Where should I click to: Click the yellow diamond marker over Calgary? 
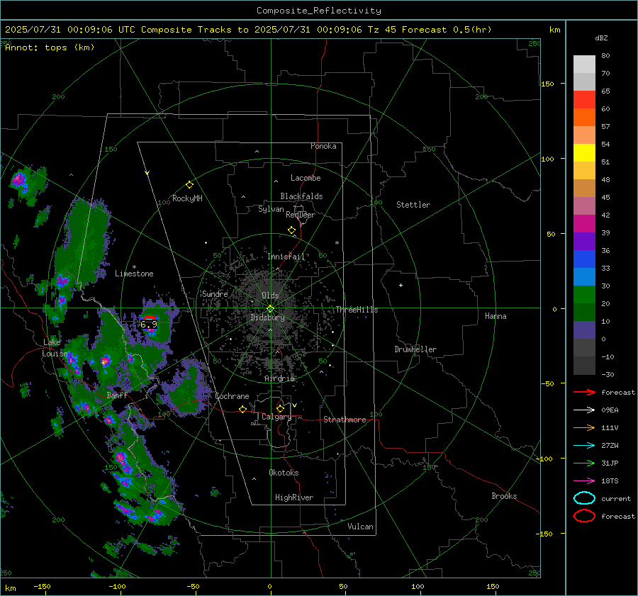point(280,408)
